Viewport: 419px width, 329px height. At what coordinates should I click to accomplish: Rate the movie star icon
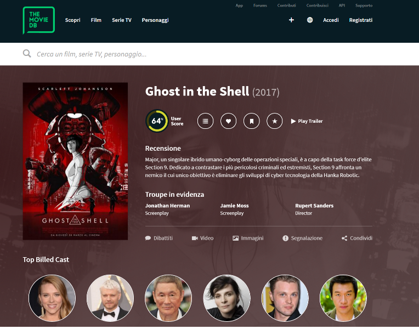click(274, 121)
